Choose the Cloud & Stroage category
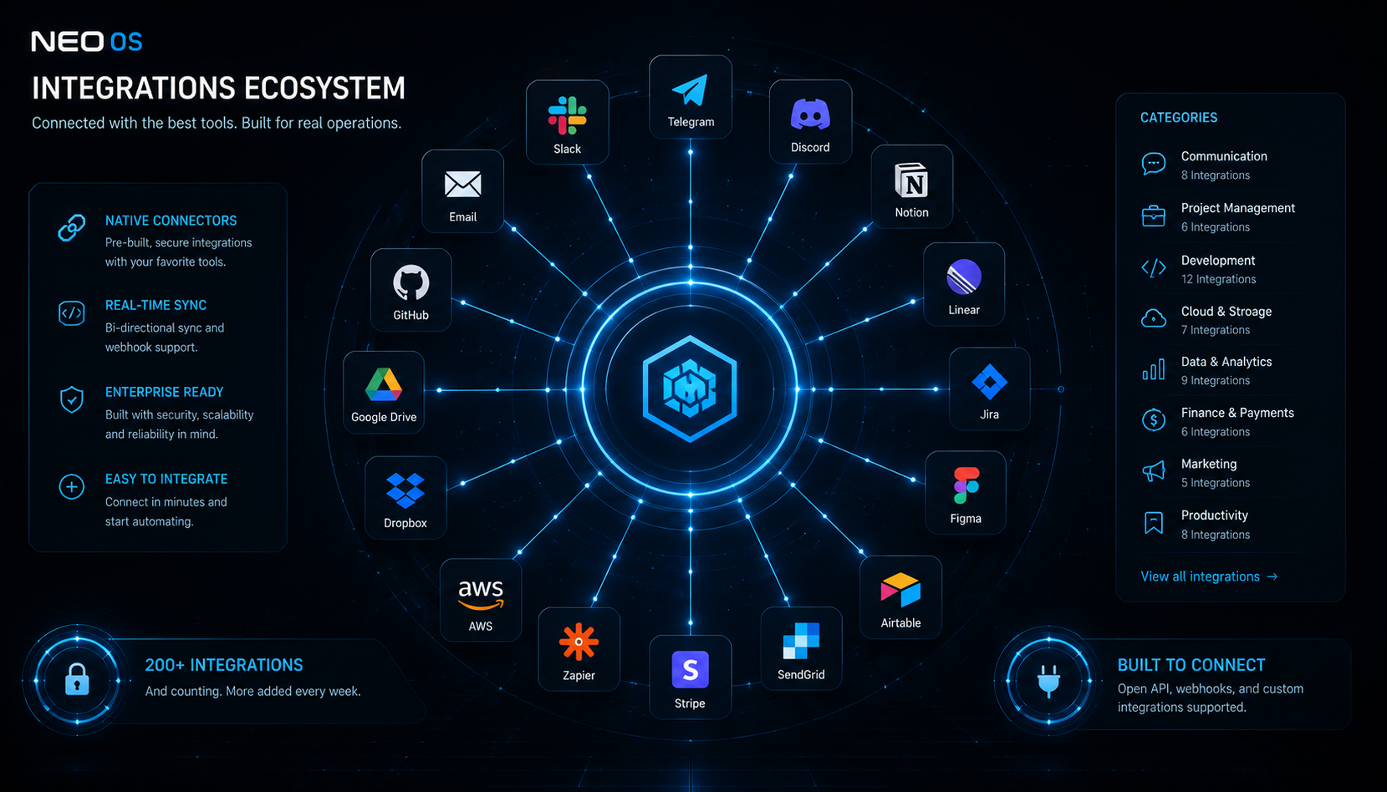The image size is (1387, 792). point(1229,320)
